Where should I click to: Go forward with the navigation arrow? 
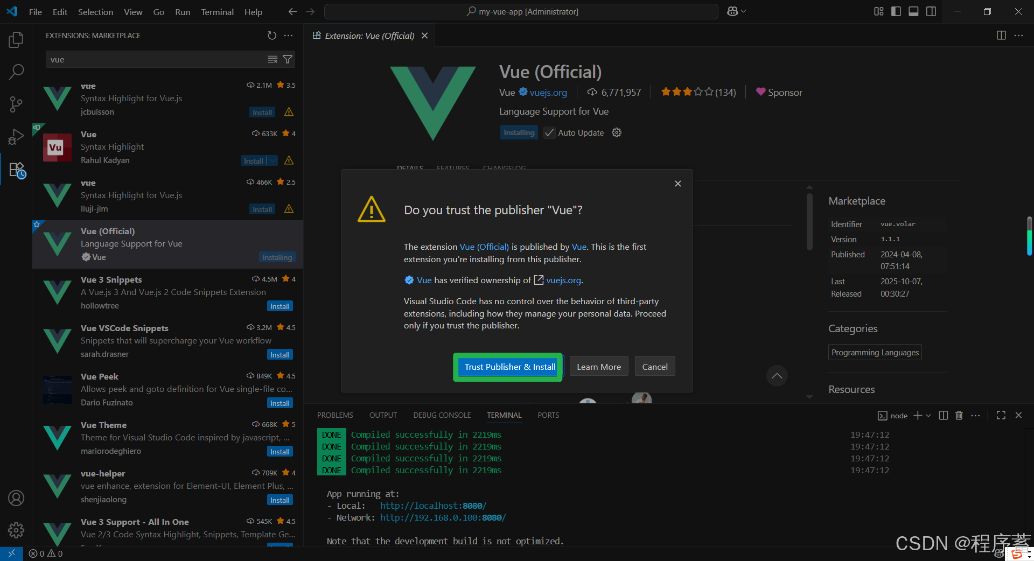pos(310,11)
